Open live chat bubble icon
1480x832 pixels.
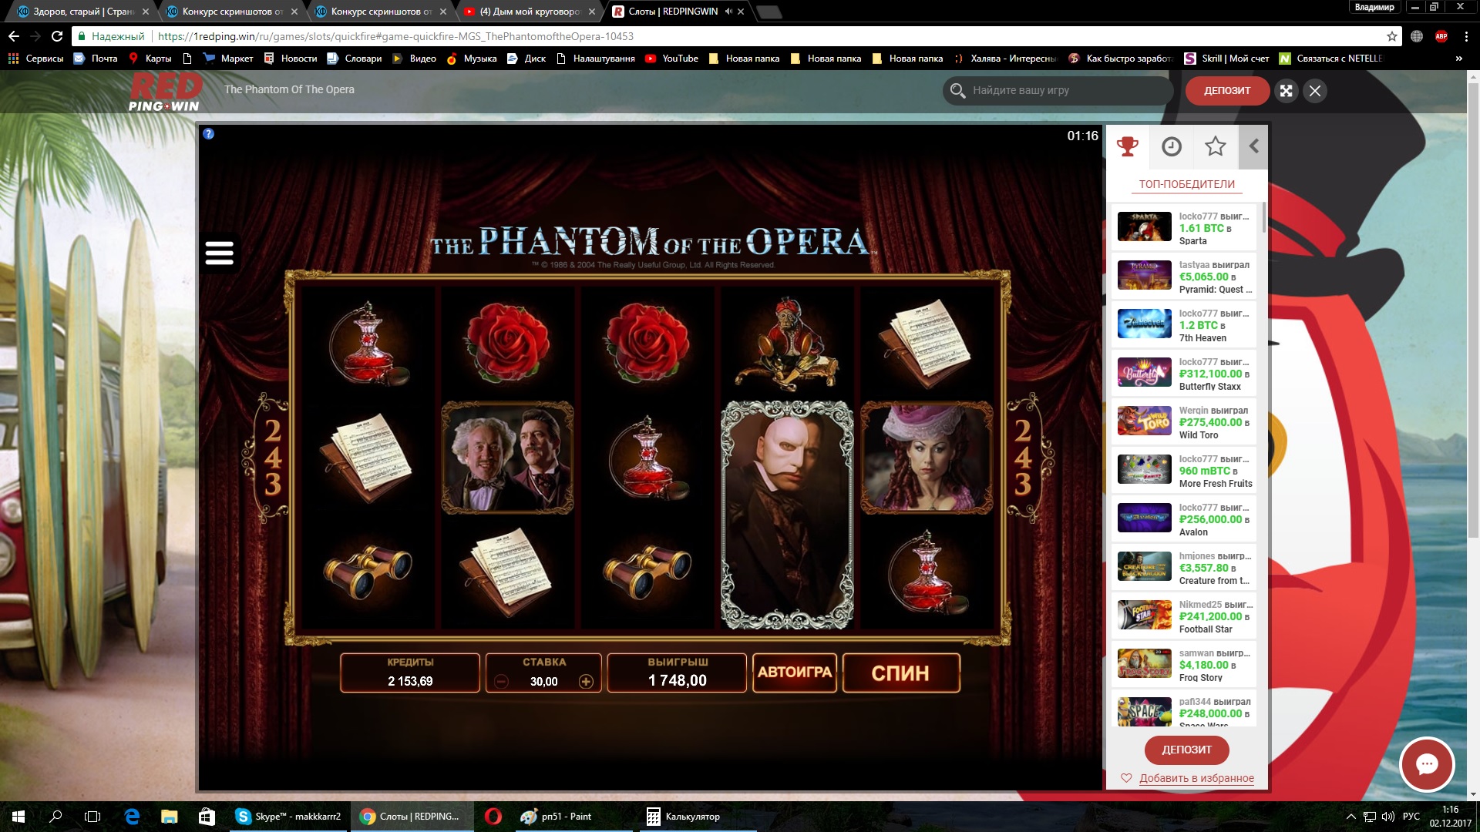point(1427,764)
